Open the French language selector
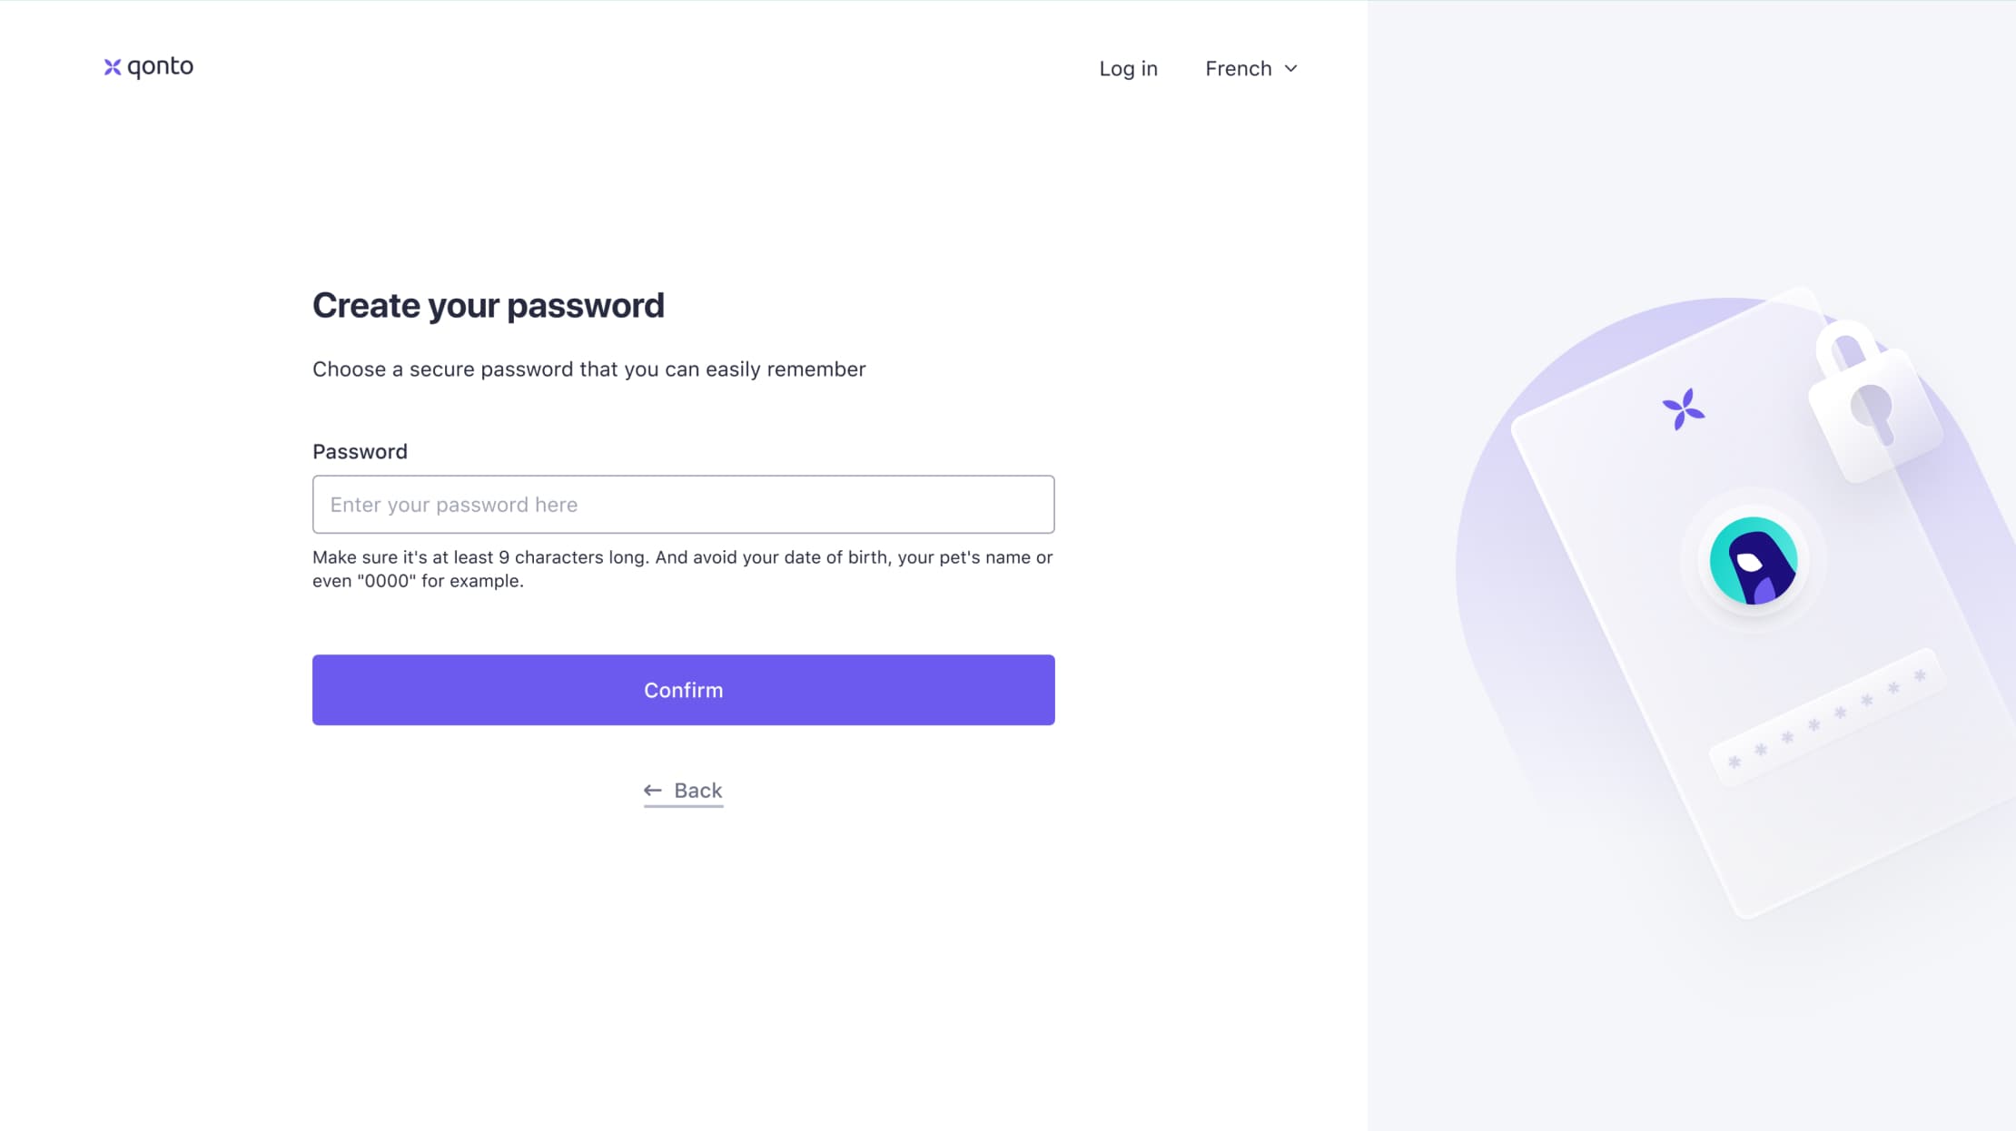This screenshot has height=1131, width=2016. click(x=1250, y=69)
